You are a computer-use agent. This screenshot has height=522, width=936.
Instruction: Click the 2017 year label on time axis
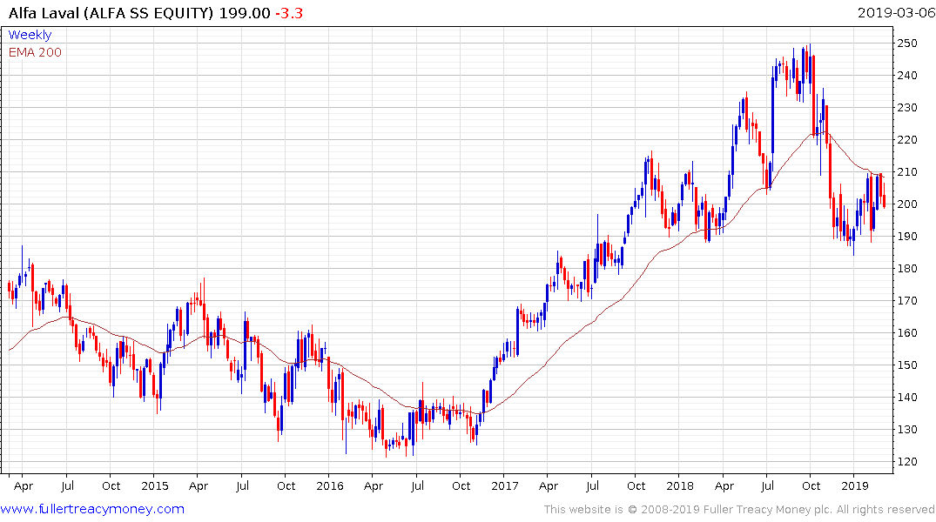point(505,485)
